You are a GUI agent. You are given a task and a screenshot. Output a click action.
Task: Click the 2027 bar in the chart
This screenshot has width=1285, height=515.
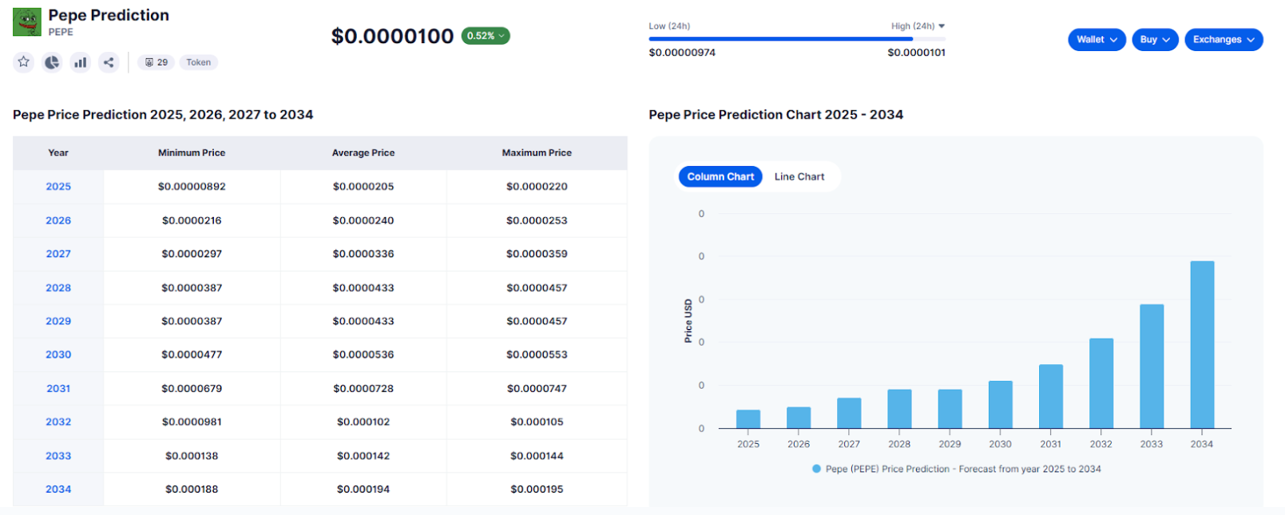coord(849,414)
